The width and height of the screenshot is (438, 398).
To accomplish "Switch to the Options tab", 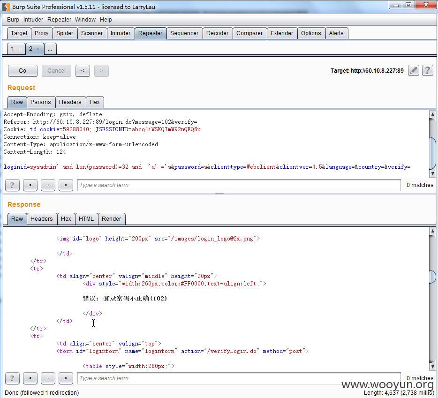I will tap(311, 33).
